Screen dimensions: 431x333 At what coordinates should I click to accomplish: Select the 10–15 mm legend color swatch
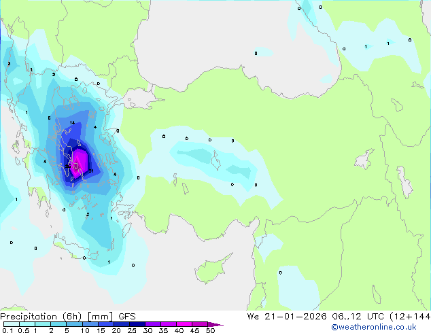tap(90, 324)
